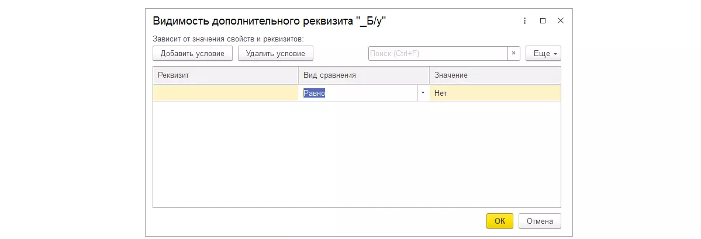The image size is (701, 239).
Task: Sort by the Реквизит column header
Action: click(x=225, y=75)
